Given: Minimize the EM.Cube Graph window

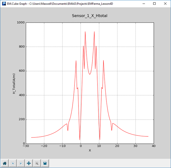Looking at the screenshot, I should pos(143,4).
